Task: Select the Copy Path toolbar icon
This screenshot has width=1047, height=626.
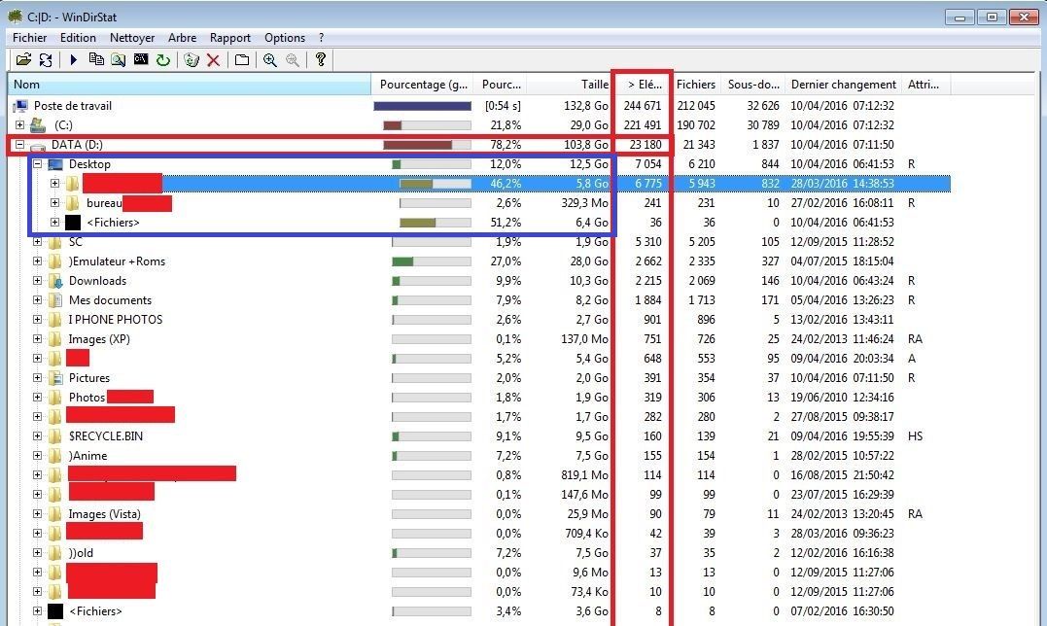Action: click(x=97, y=59)
